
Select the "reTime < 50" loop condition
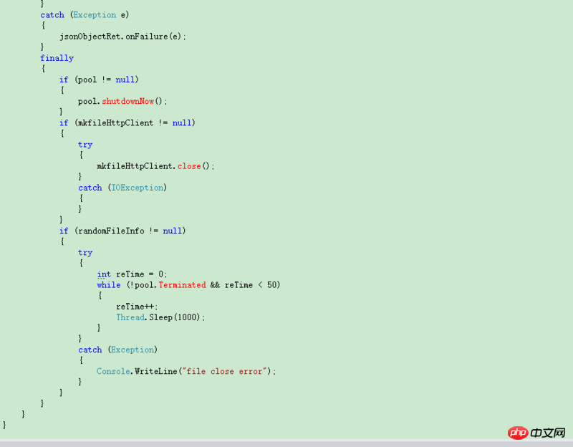point(250,285)
